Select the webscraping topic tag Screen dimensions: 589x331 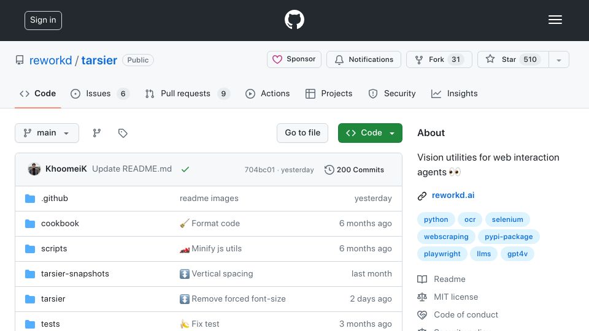[x=446, y=237]
